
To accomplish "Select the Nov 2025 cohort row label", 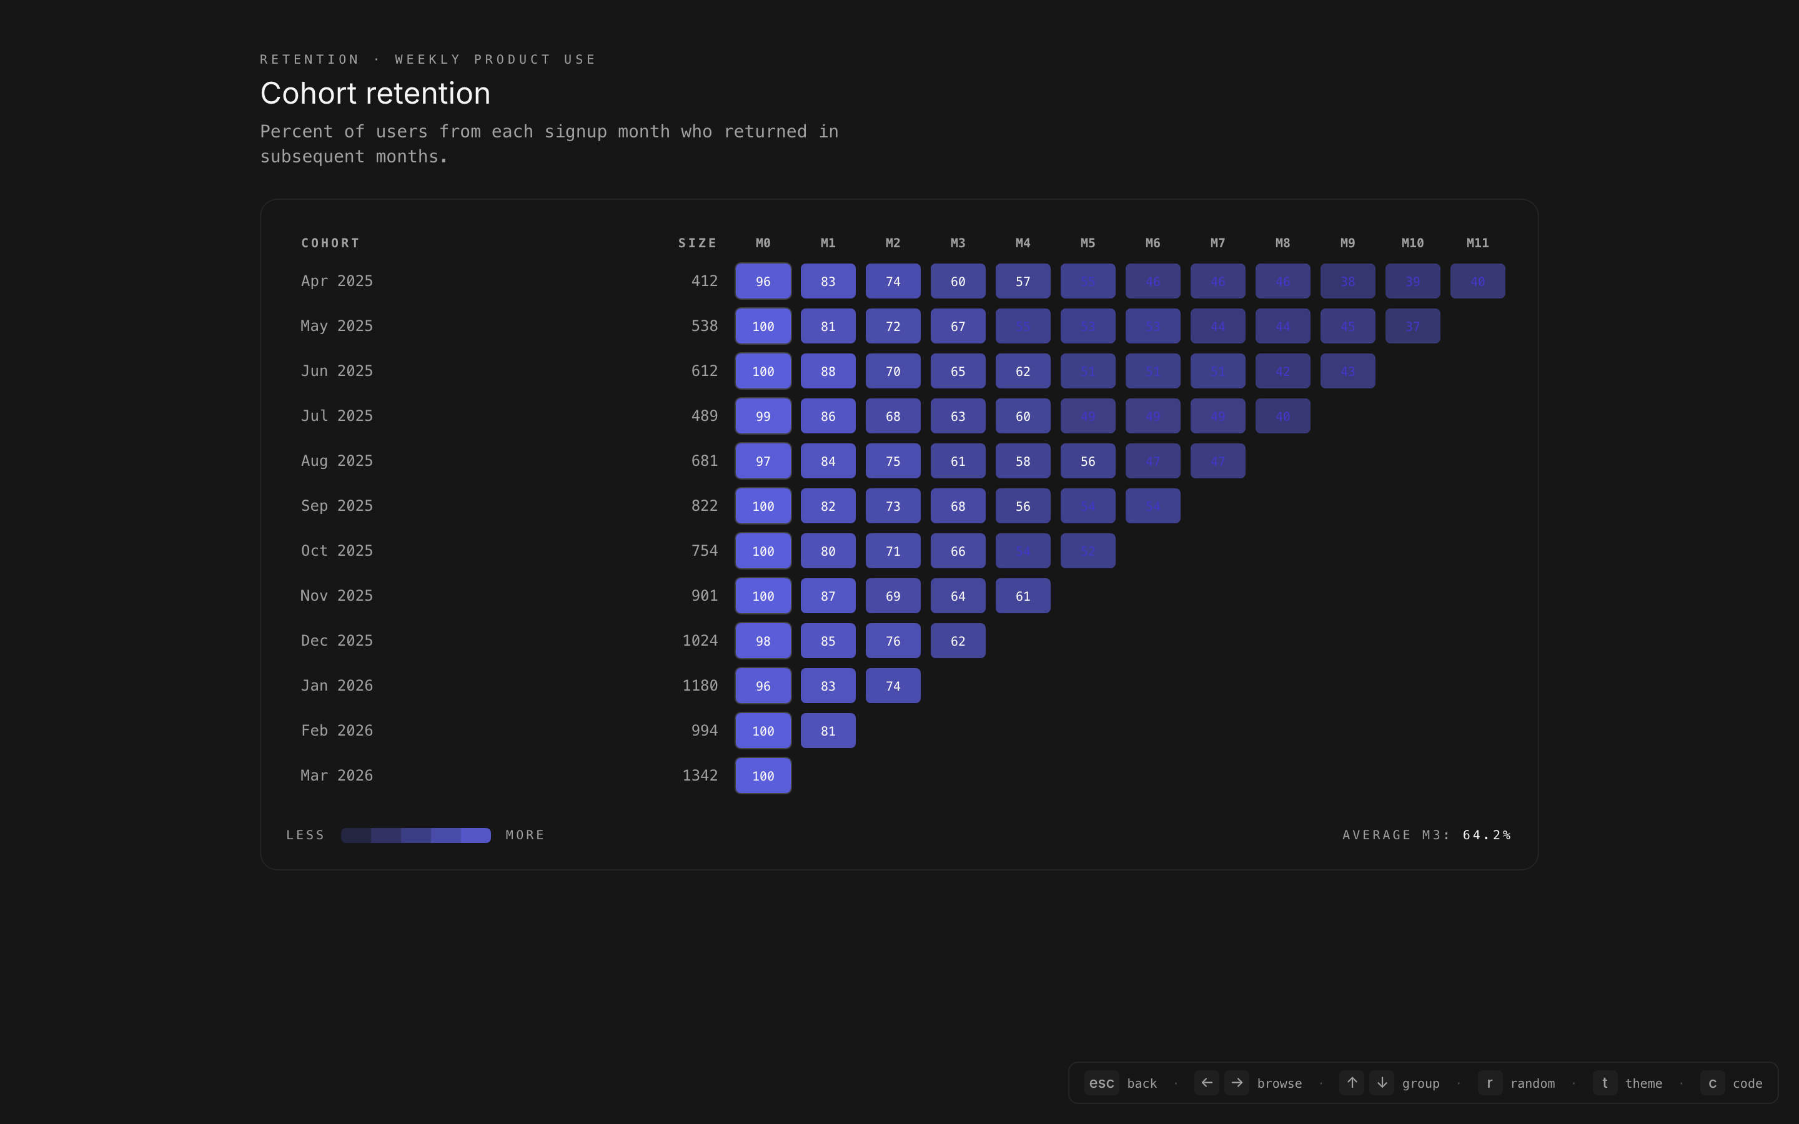I will [x=336, y=596].
